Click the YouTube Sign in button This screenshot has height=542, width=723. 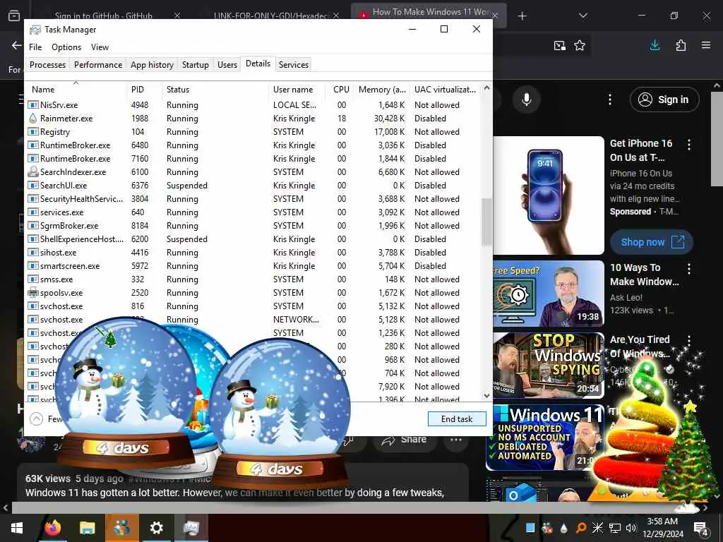664,100
